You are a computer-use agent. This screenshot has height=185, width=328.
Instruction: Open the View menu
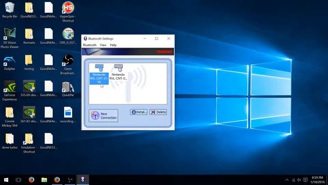pos(103,45)
